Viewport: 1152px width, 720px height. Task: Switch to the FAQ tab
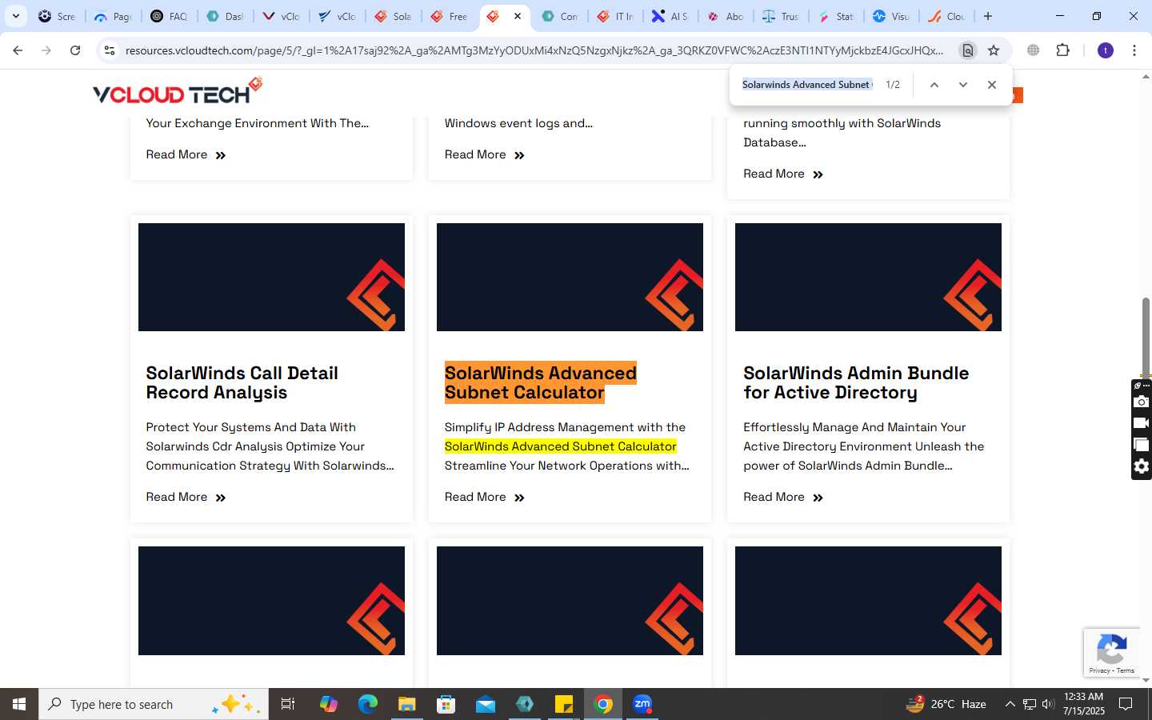(169, 16)
